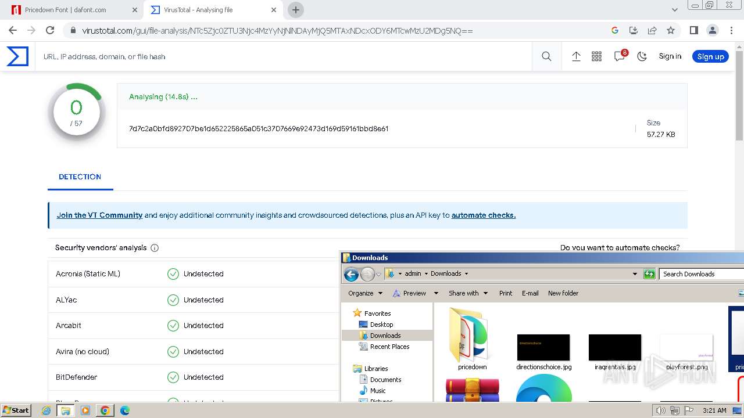The width and height of the screenshot is (744, 418).
Task: Click the VirusTotal logo icon
Action: (17, 56)
